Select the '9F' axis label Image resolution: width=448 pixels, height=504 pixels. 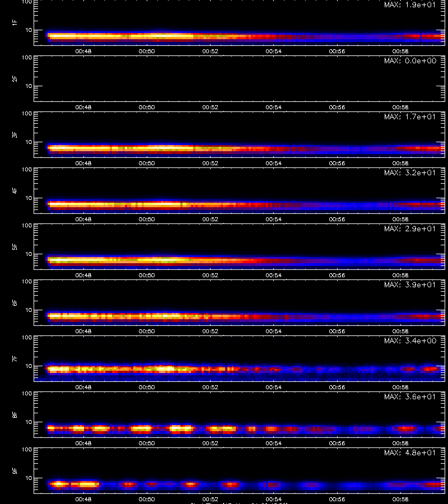click(x=15, y=470)
